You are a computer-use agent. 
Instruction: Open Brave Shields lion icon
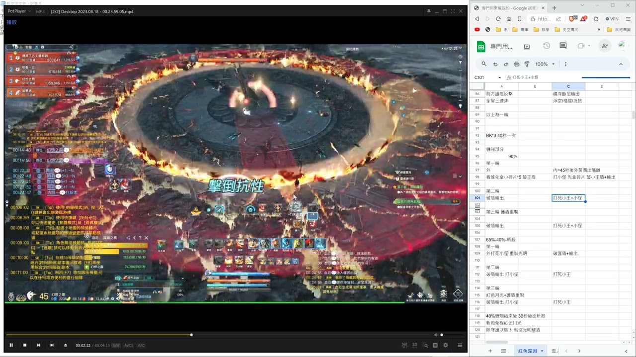(x=574, y=19)
